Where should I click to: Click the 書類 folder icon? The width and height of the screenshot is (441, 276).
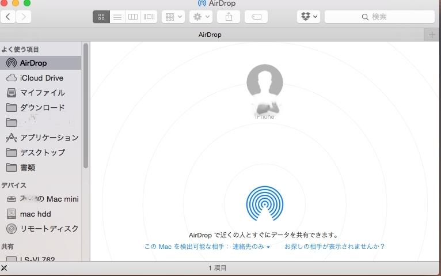(12, 168)
